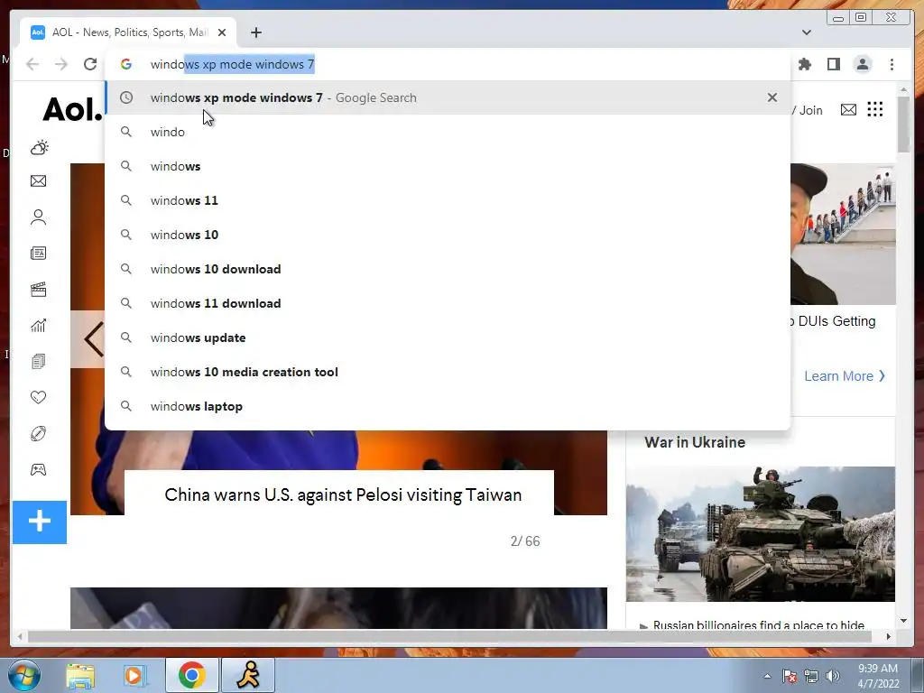This screenshot has height=693, width=924.
Task: Open AOL lifestyle heart icon
Action: pyautogui.click(x=38, y=397)
